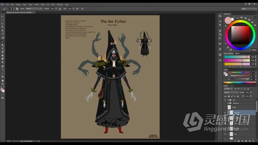
Task: Select the Lasso tool
Action: pos(3,24)
